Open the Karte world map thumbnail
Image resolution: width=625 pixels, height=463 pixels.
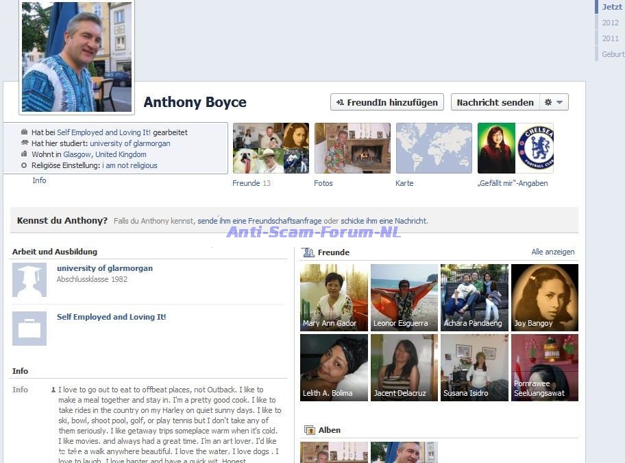point(434,148)
